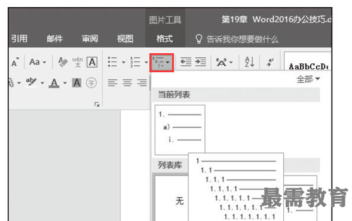
Task: Open the 视图 ribbon tab
Action: tap(125, 39)
